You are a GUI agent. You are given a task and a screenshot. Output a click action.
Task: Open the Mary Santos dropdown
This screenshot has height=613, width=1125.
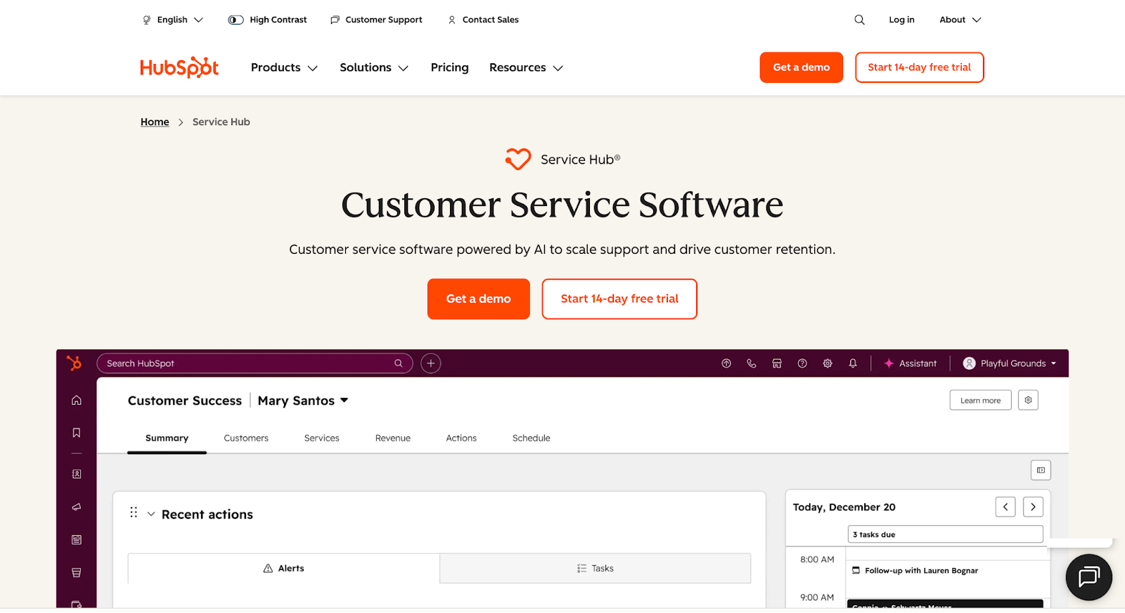coord(303,401)
